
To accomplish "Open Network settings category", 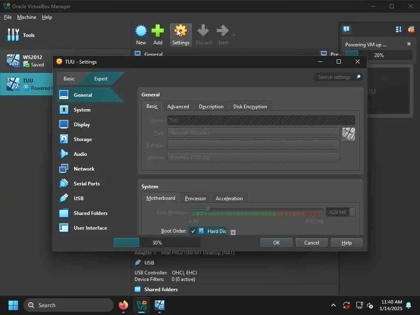I will (x=90, y=169).
